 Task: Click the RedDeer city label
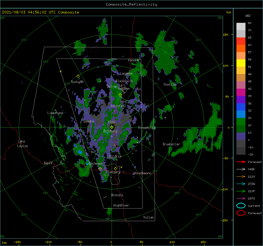pos(124,89)
